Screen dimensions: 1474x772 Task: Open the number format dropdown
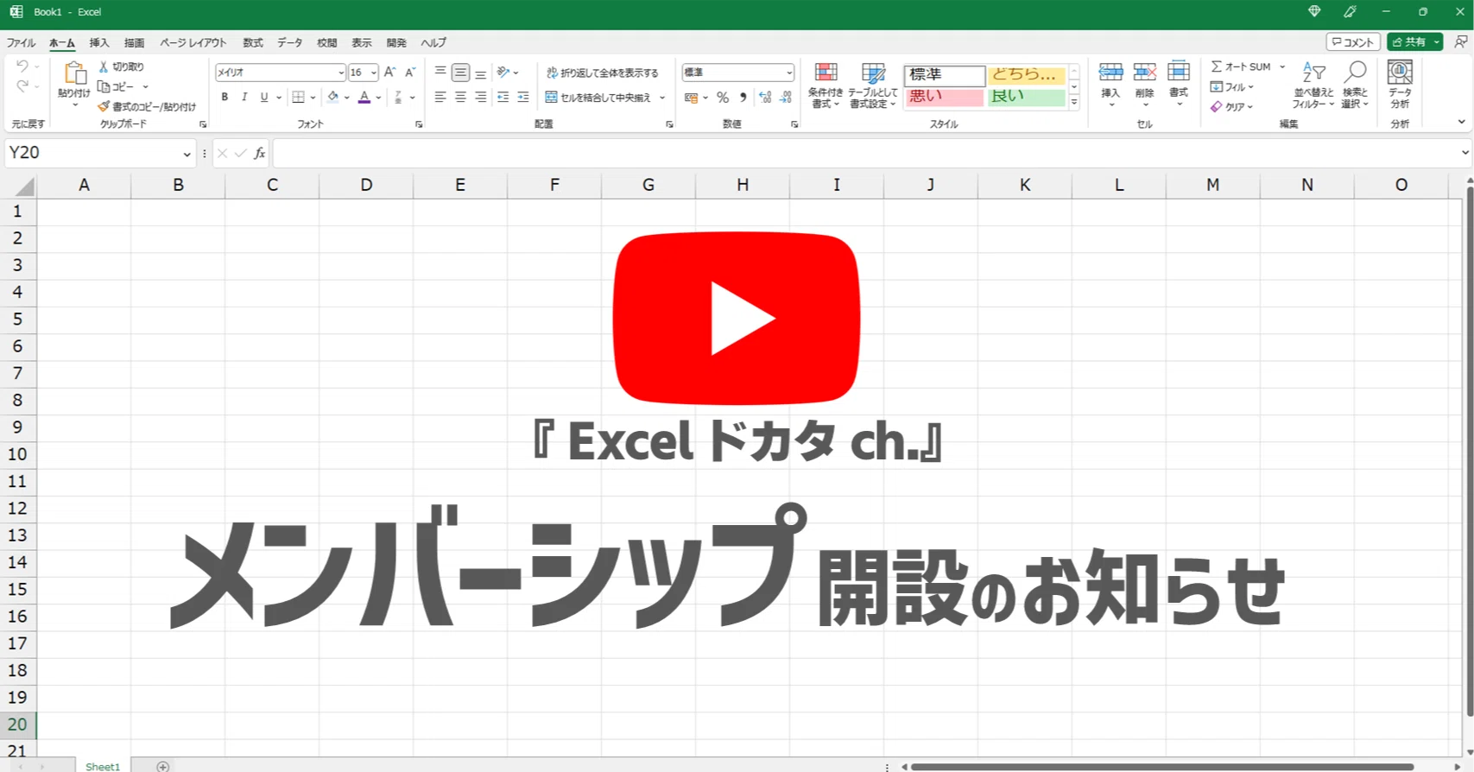click(x=789, y=73)
